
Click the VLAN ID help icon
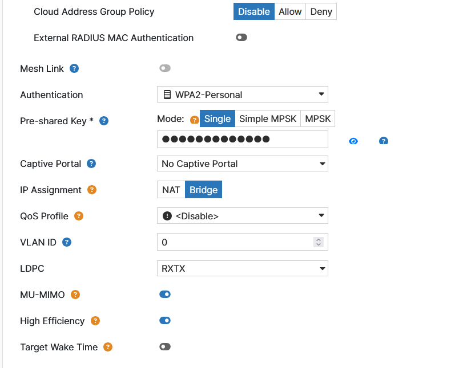click(67, 242)
